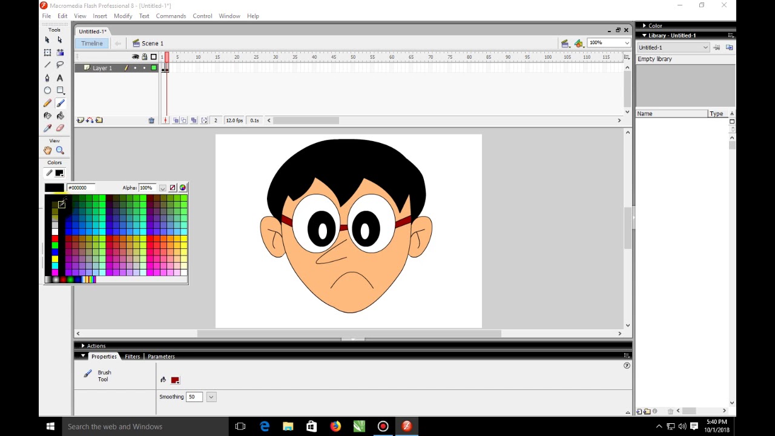Viewport: 775px width, 436px height.
Task: Click the No Color button in swatch popup
Action: 173,188
